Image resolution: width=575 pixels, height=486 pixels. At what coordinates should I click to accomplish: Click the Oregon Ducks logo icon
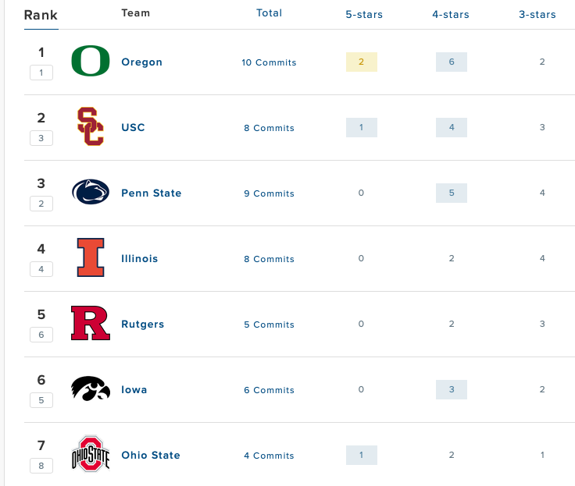[x=91, y=62]
